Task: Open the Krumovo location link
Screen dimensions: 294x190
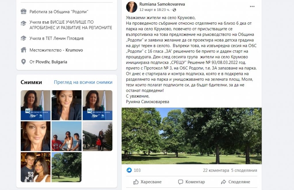Action: coord(74,50)
